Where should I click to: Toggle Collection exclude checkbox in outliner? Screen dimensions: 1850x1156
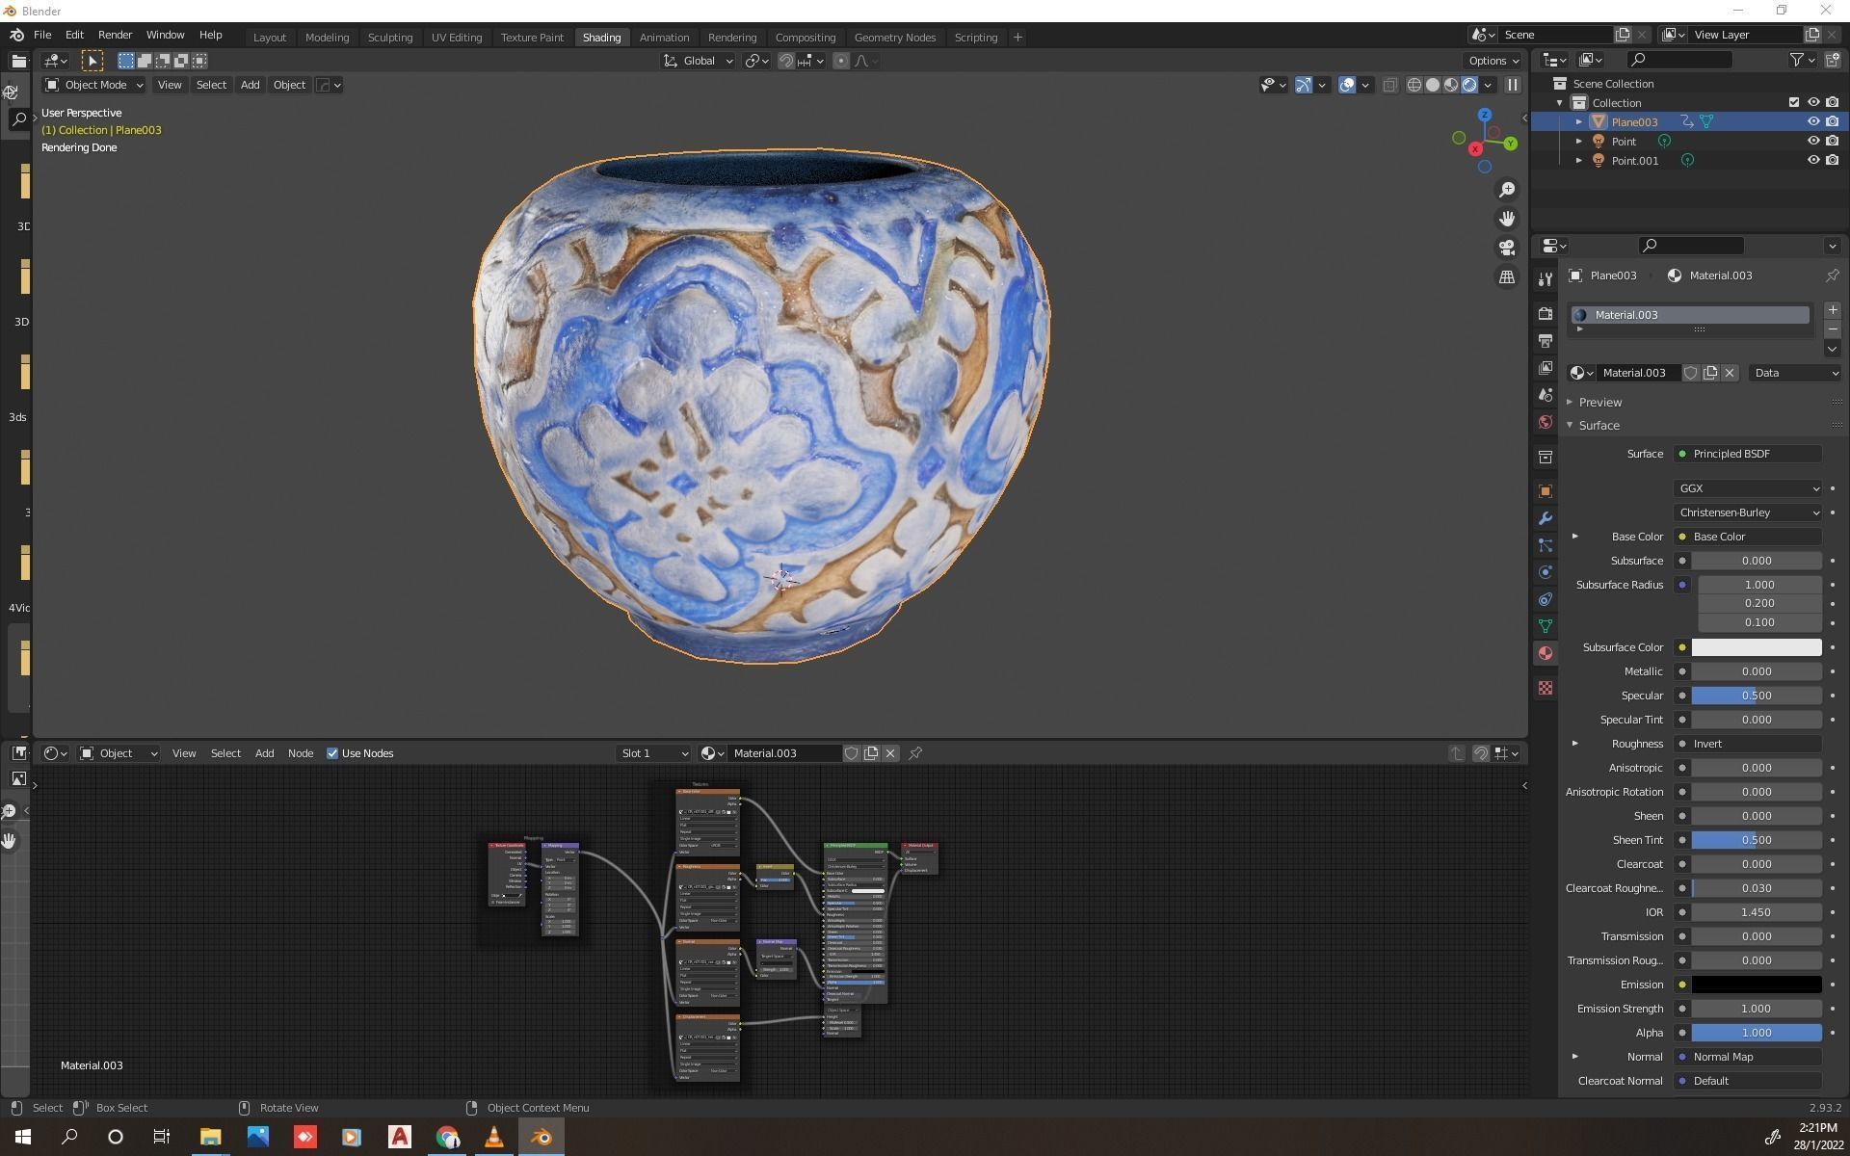tap(1794, 102)
